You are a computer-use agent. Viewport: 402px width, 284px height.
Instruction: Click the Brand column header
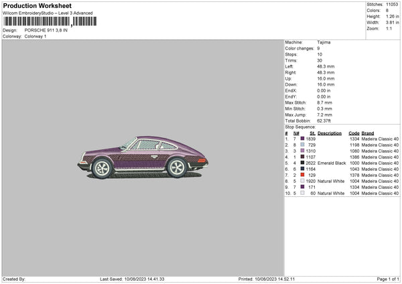[368, 133]
